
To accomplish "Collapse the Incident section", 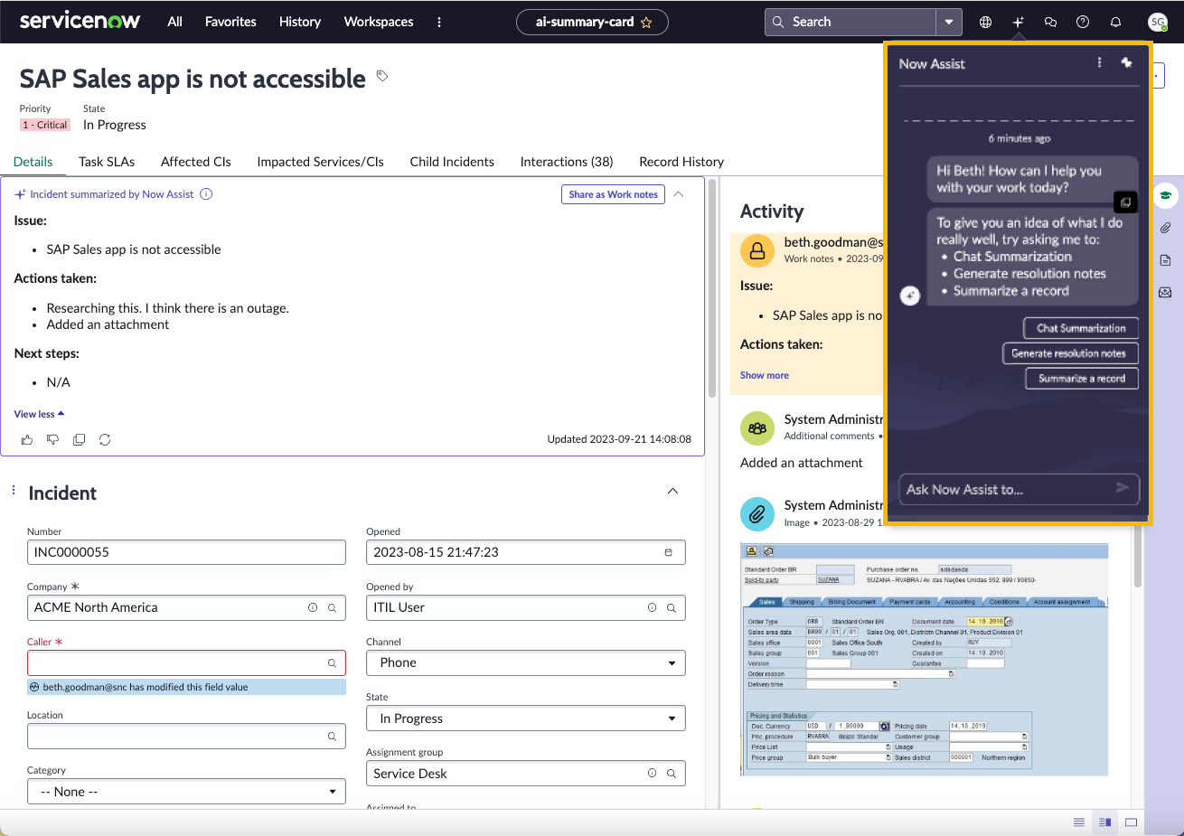I will click(x=672, y=491).
